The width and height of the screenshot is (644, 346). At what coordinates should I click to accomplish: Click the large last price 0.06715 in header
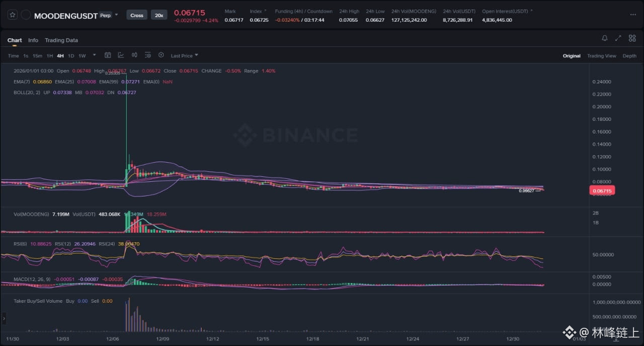190,13
